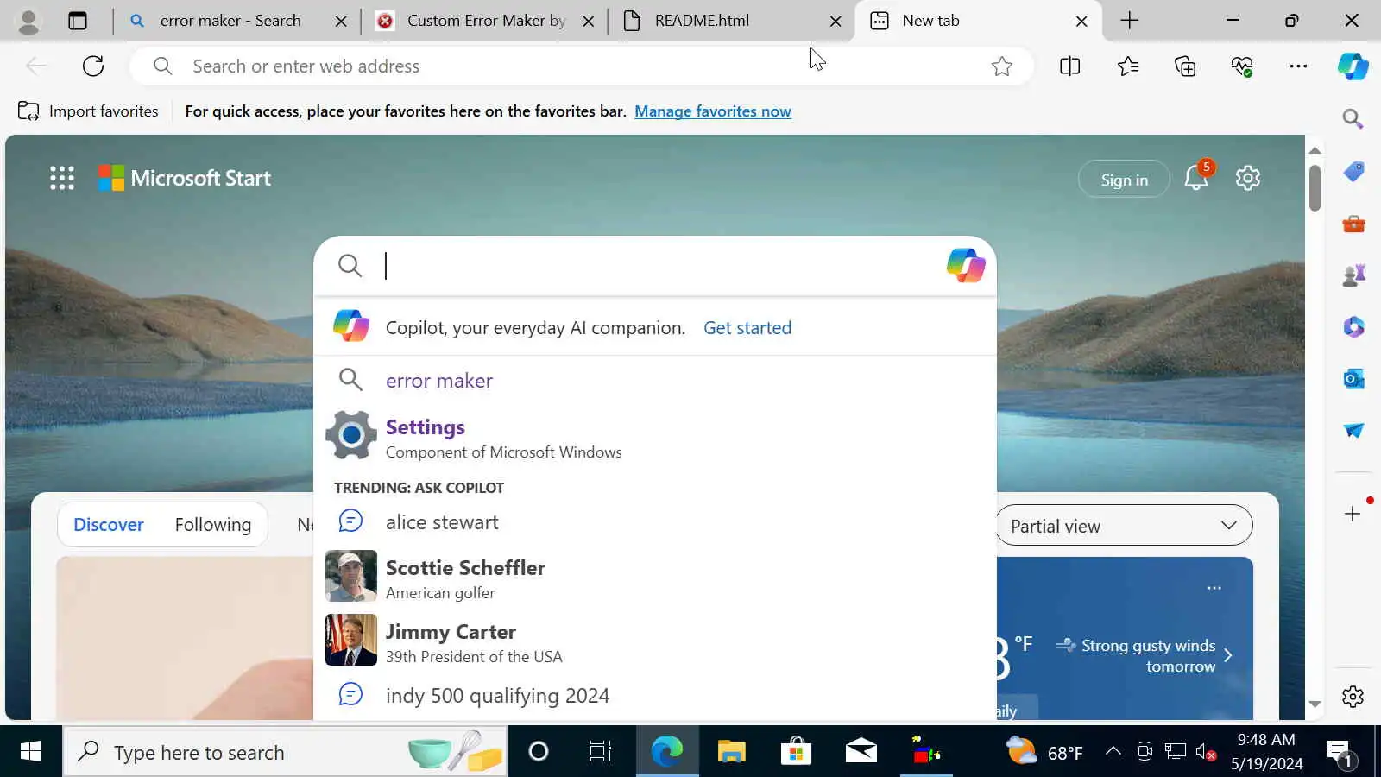
Task: Open Manage favorites now link
Action: (713, 111)
